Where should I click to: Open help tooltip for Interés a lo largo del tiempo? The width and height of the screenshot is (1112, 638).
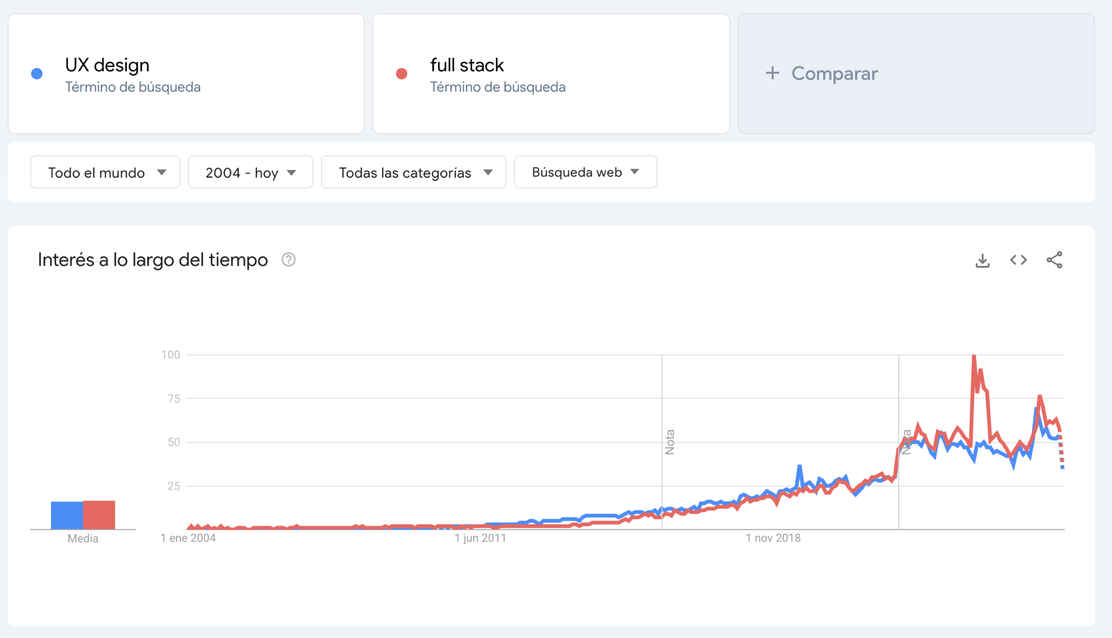point(288,260)
